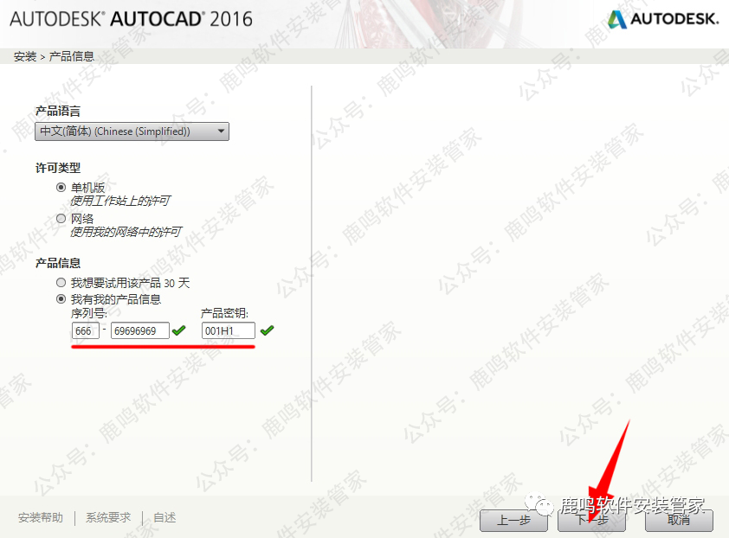The image size is (729, 538).
Task: Select the 单机版 standalone license option
Action: [x=61, y=188]
